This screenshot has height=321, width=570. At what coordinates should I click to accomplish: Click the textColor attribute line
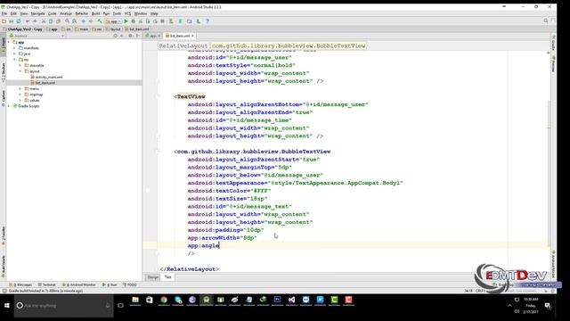[229, 191]
